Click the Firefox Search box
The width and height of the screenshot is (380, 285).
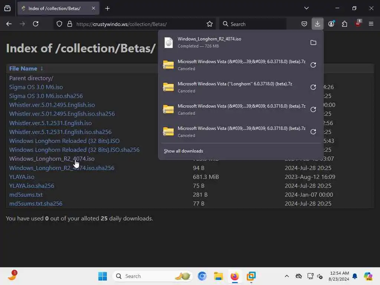253,24
